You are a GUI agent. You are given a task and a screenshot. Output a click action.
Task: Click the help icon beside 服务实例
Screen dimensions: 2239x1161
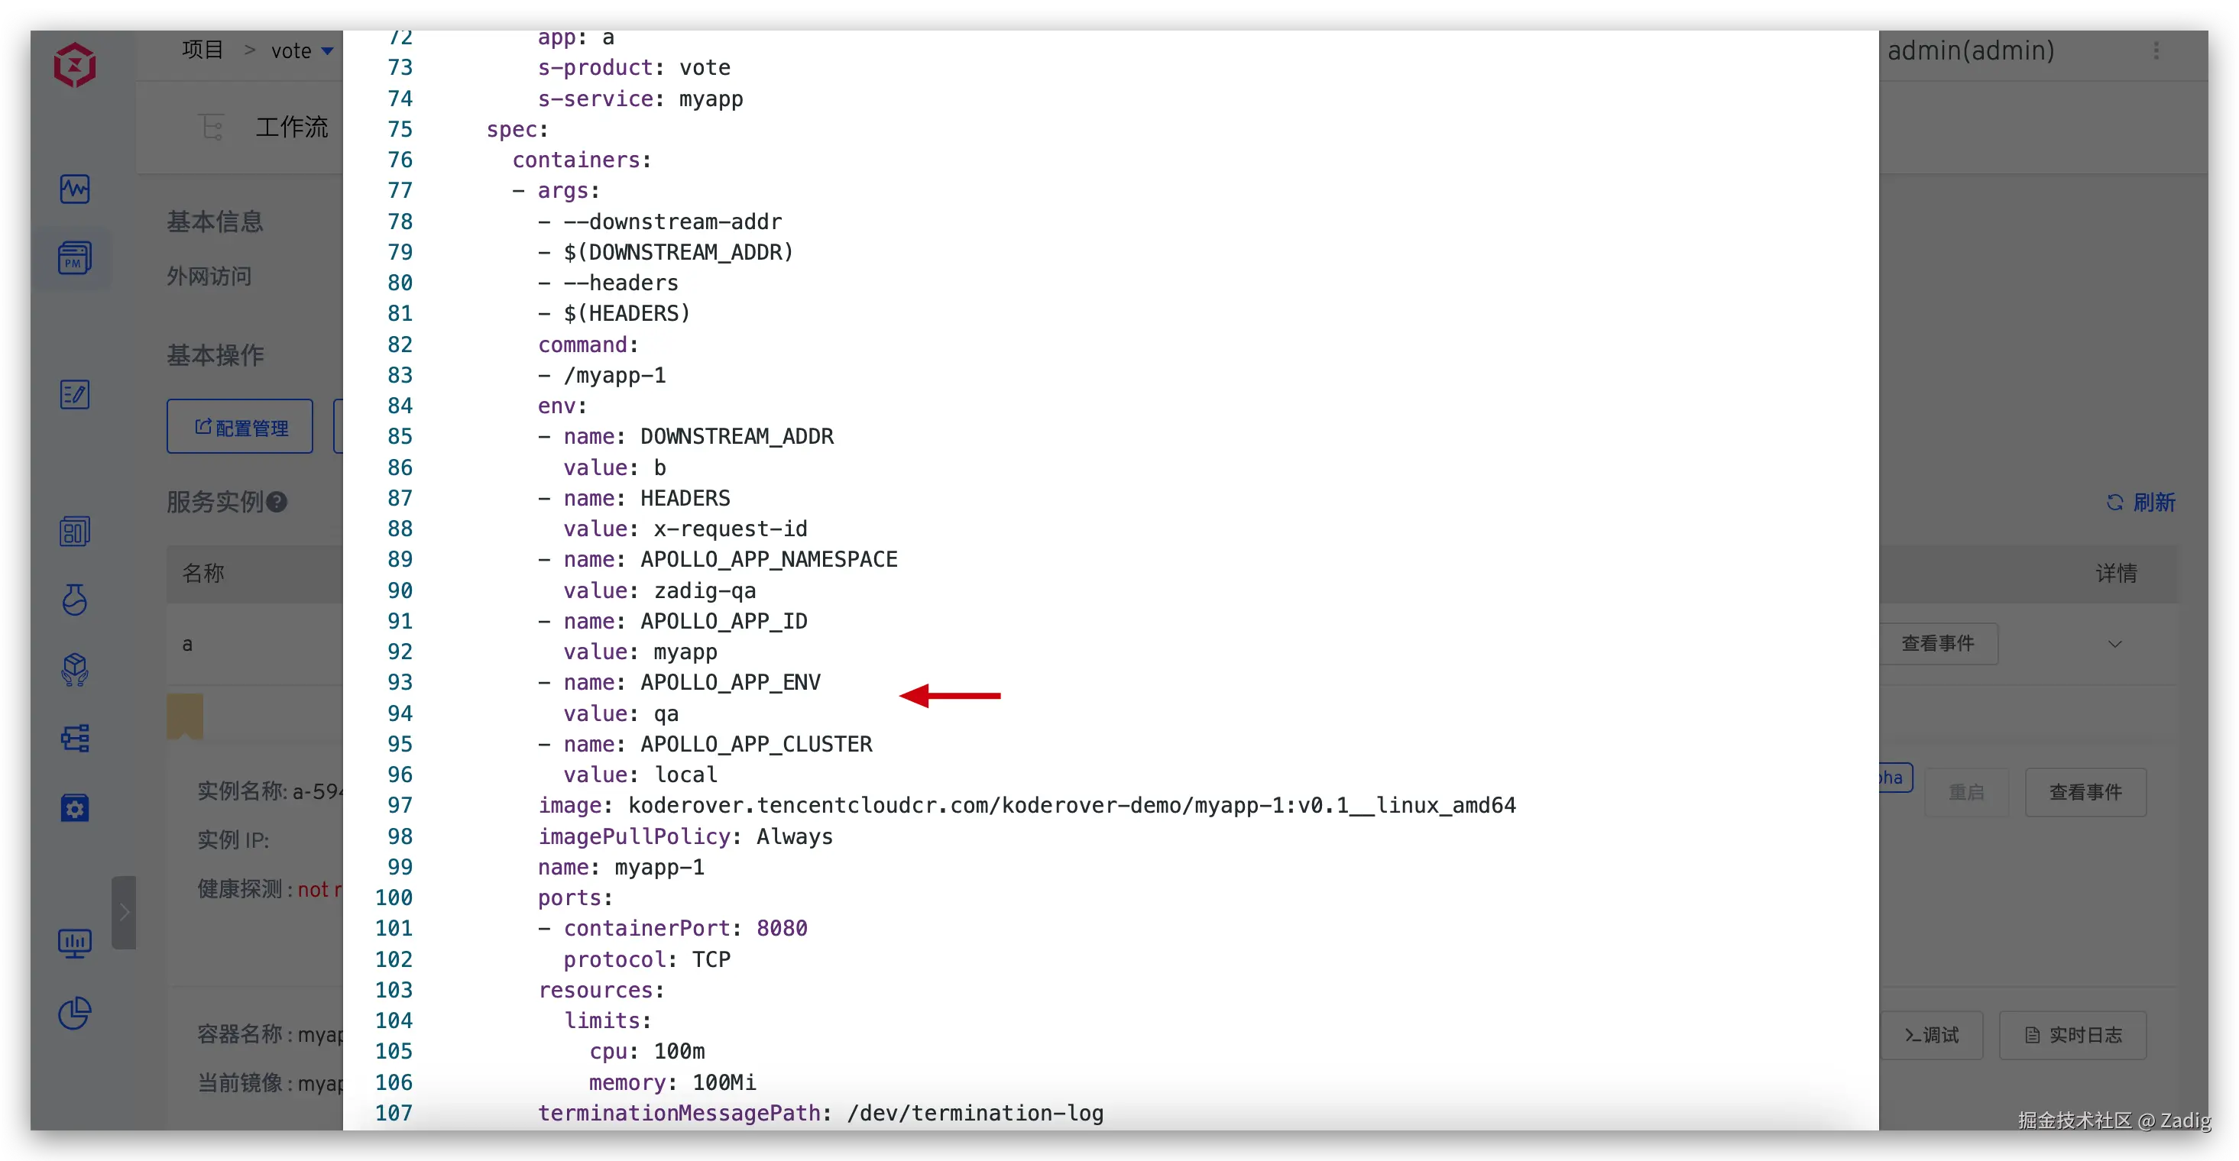pyautogui.click(x=277, y=501)
